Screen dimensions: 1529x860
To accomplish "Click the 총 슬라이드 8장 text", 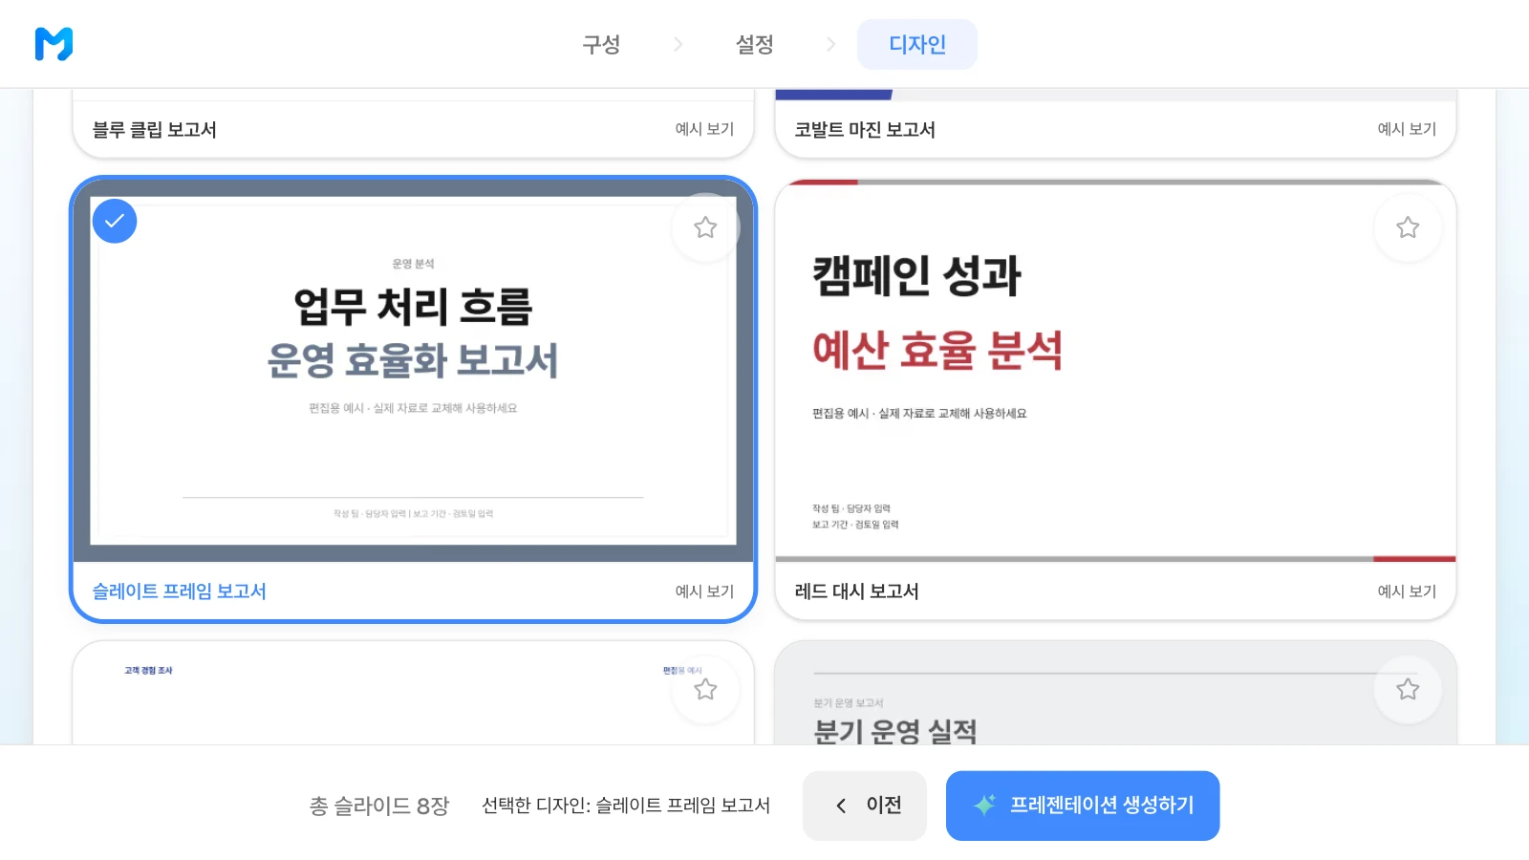I will 379,806.
